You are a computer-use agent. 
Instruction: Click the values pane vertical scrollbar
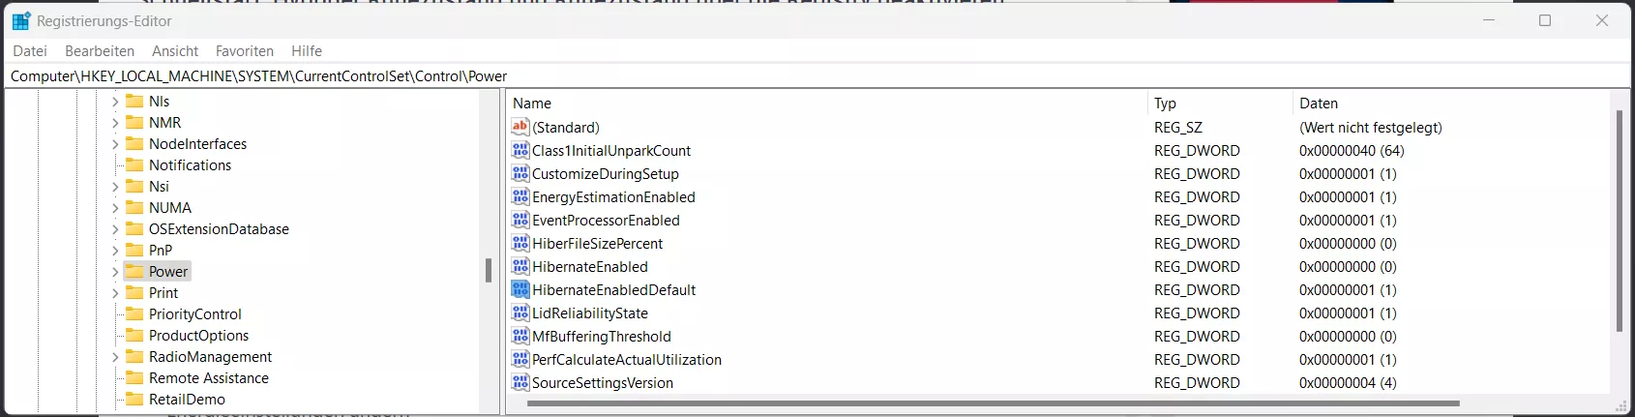click(1620, 221)
